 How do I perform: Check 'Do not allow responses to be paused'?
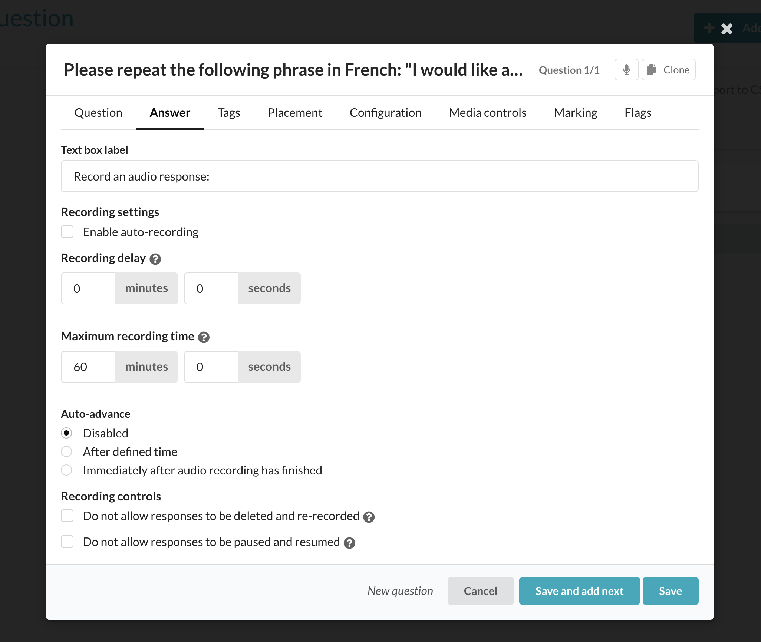(67, 542)
